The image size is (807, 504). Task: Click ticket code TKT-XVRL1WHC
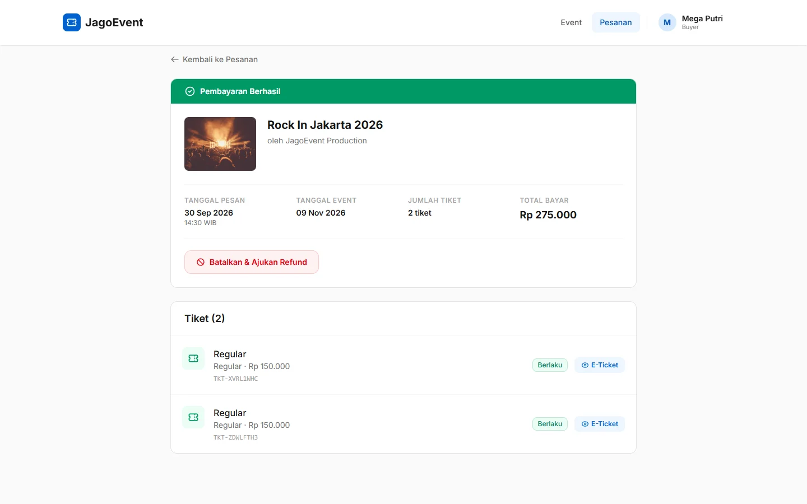pyautogui.click(x=235, y=379)
